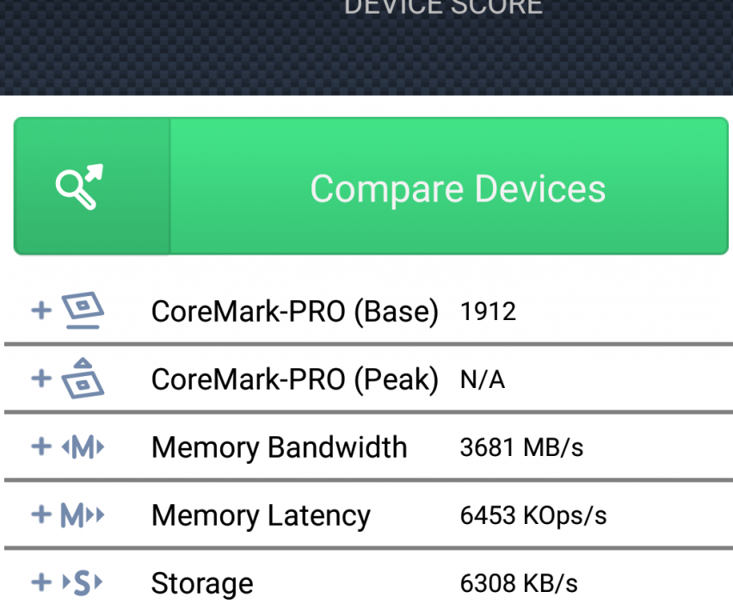The width and height of the screenshot is (733, 604).
Task: Expand Memory Bandwidth details with plus sign
Action: [41, 447]
